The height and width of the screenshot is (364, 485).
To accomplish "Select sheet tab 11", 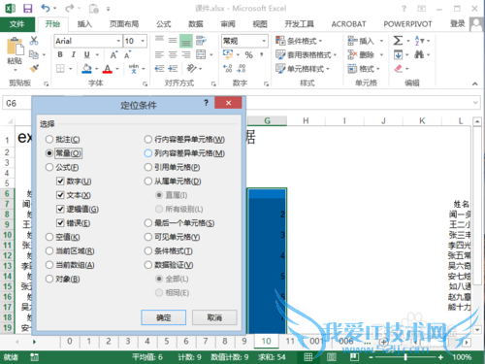I will tap(290, 342).
